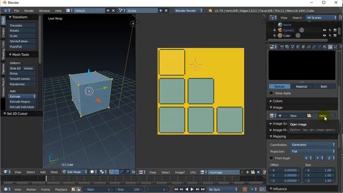Open the Modifiers wrench tab icon
The width and height of the screenshot is (343, 193).
[x=314, y=47]
